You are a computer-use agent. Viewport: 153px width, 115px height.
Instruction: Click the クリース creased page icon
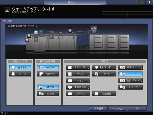(70, 94)
